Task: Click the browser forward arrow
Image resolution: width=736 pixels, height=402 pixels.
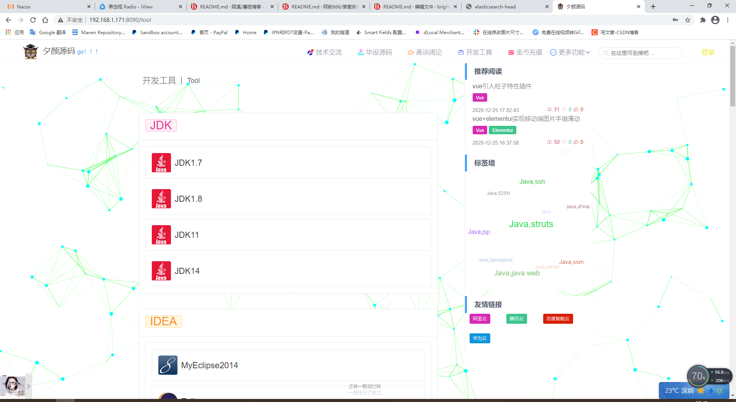Action: (21, 20)
